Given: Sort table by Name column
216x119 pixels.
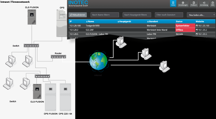Looking at the screenshot, I should (x=90, y=21).
